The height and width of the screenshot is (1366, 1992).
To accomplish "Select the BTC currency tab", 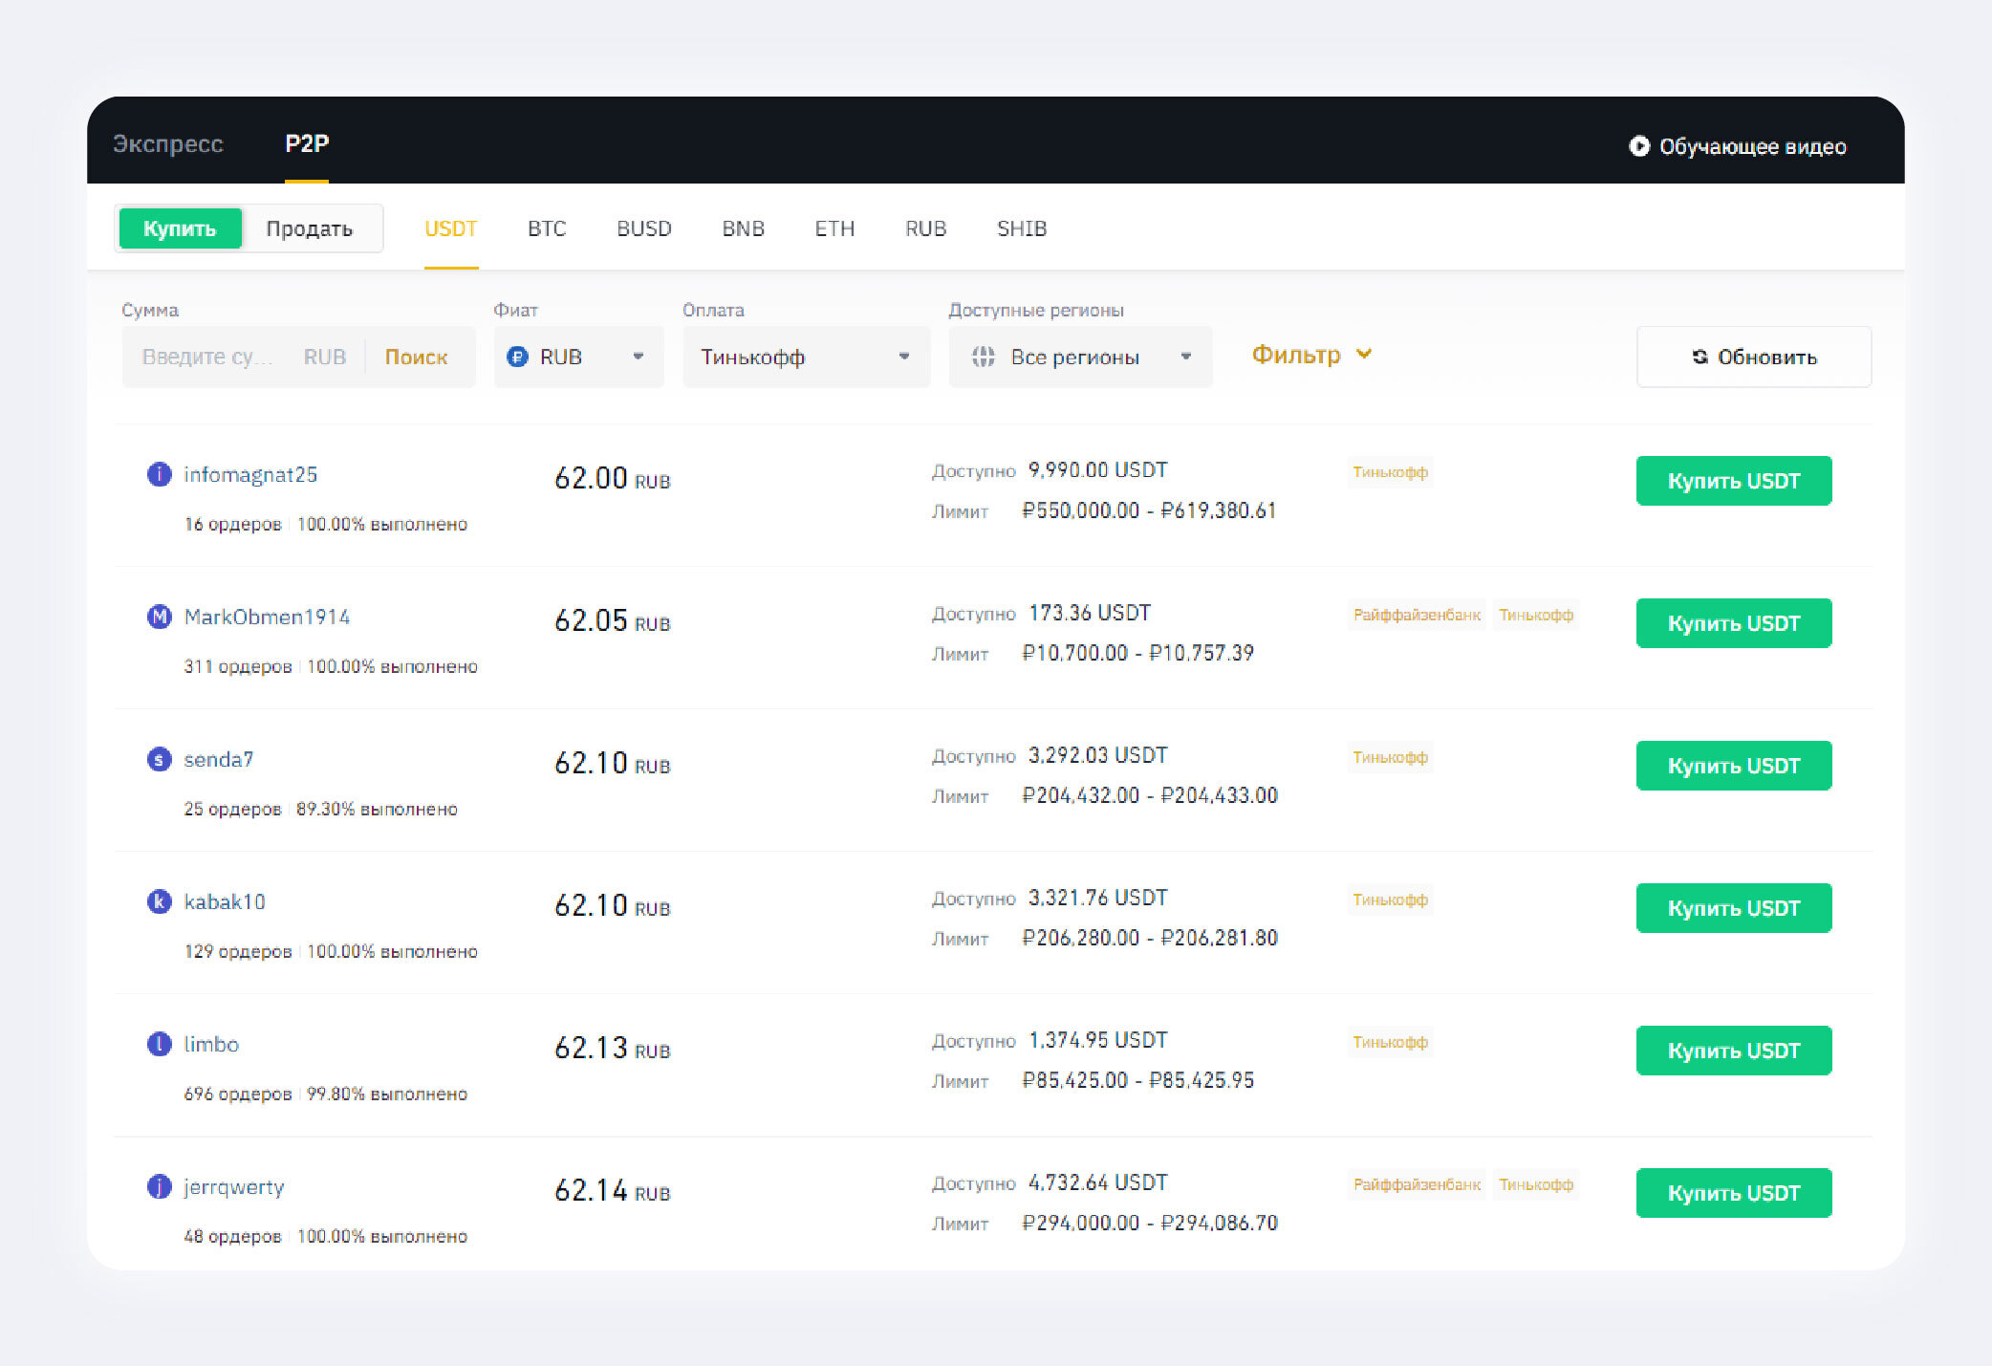I will (547, 228).
